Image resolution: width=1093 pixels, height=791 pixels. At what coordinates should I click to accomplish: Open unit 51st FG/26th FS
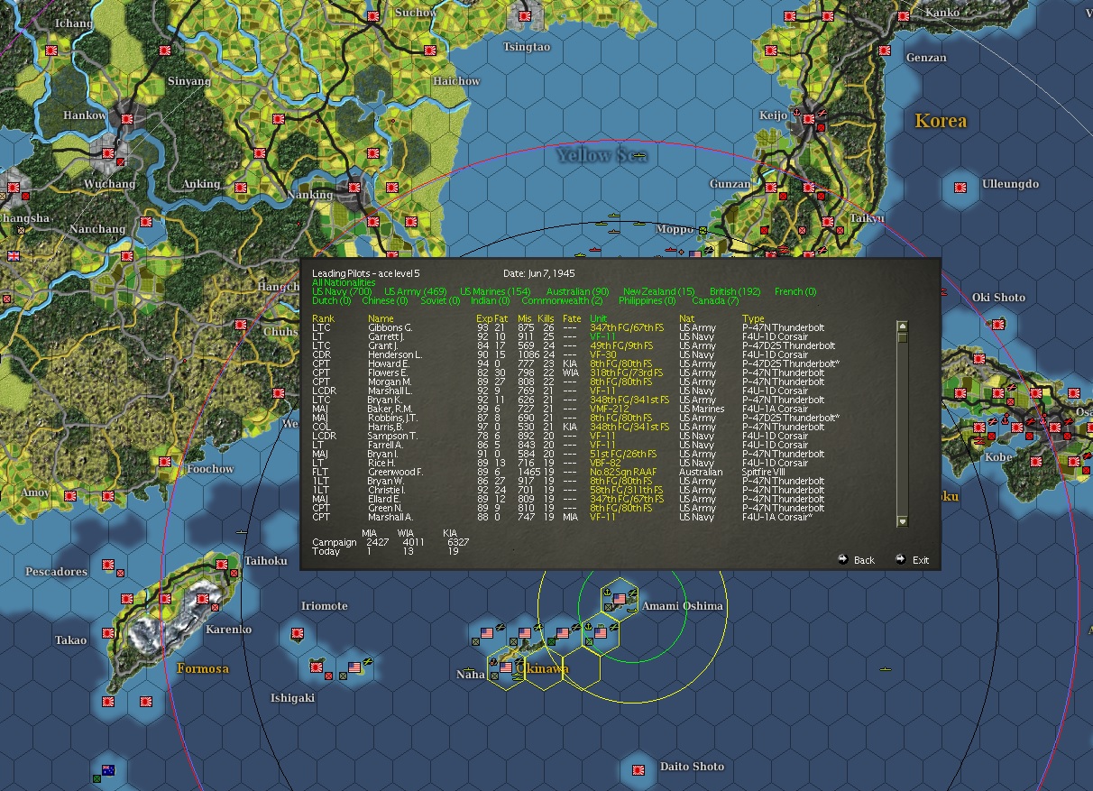click(624, 454)
